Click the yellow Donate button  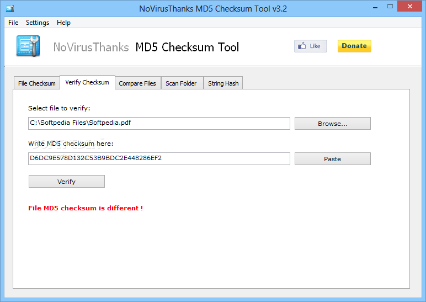354,46
